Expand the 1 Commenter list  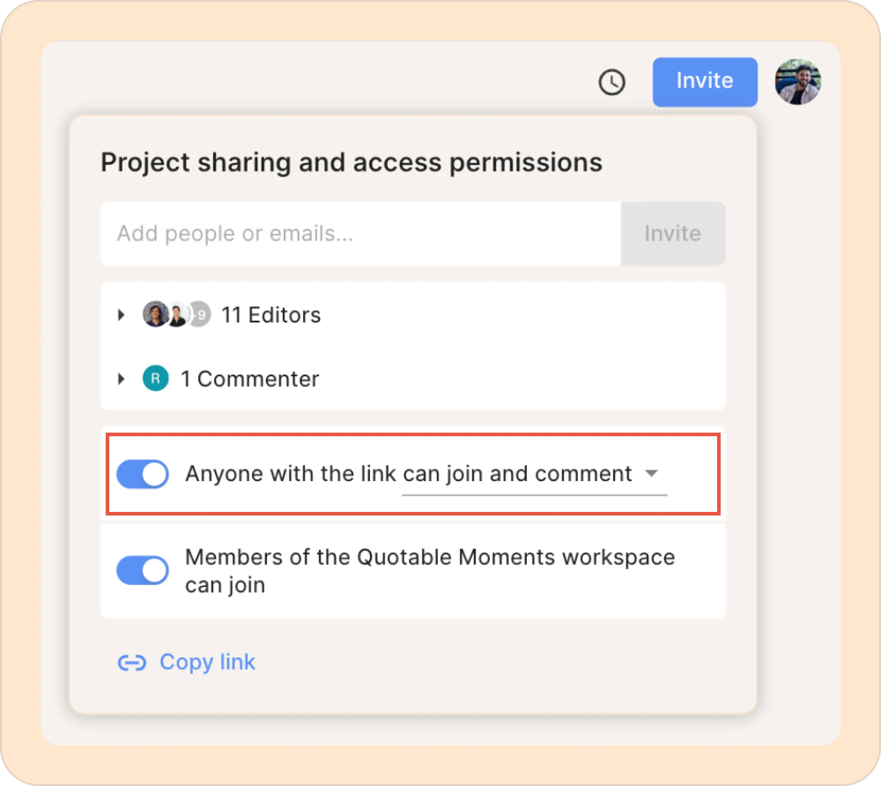pos(121,379)
